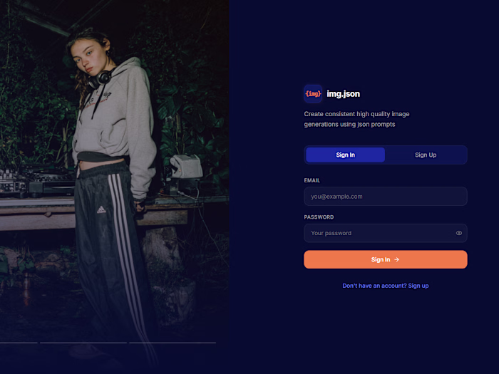
Task: Submit with the orange Sign In button
Action: click(x=386, y=259)
